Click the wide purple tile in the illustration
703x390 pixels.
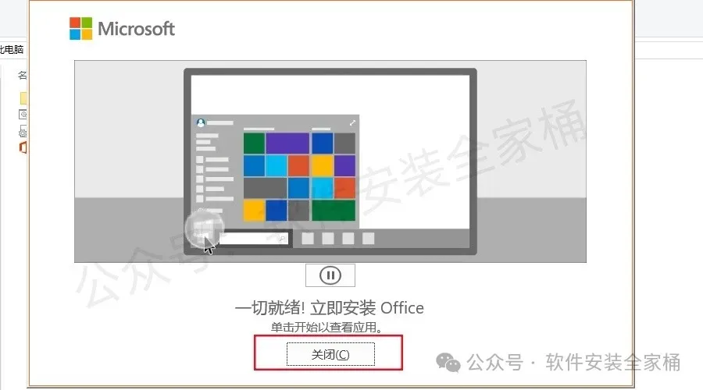point(287,144)
